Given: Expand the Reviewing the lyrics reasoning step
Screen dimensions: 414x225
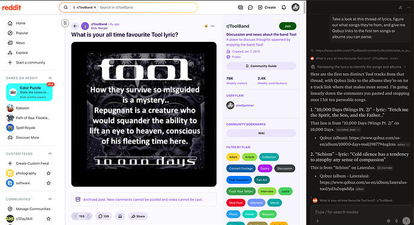Looking at the screenshot, I should 359,67.
